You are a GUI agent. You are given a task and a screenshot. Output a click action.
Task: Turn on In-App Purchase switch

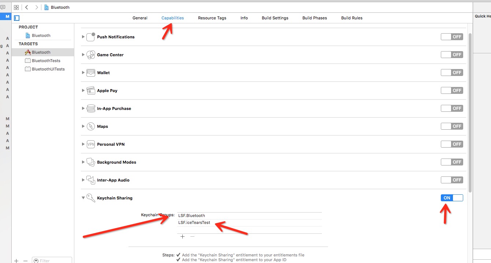tap(452, 108)
